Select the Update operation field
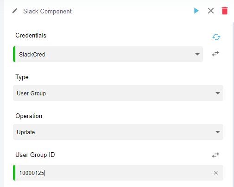 pyautogui.click(x=118, y=132)
